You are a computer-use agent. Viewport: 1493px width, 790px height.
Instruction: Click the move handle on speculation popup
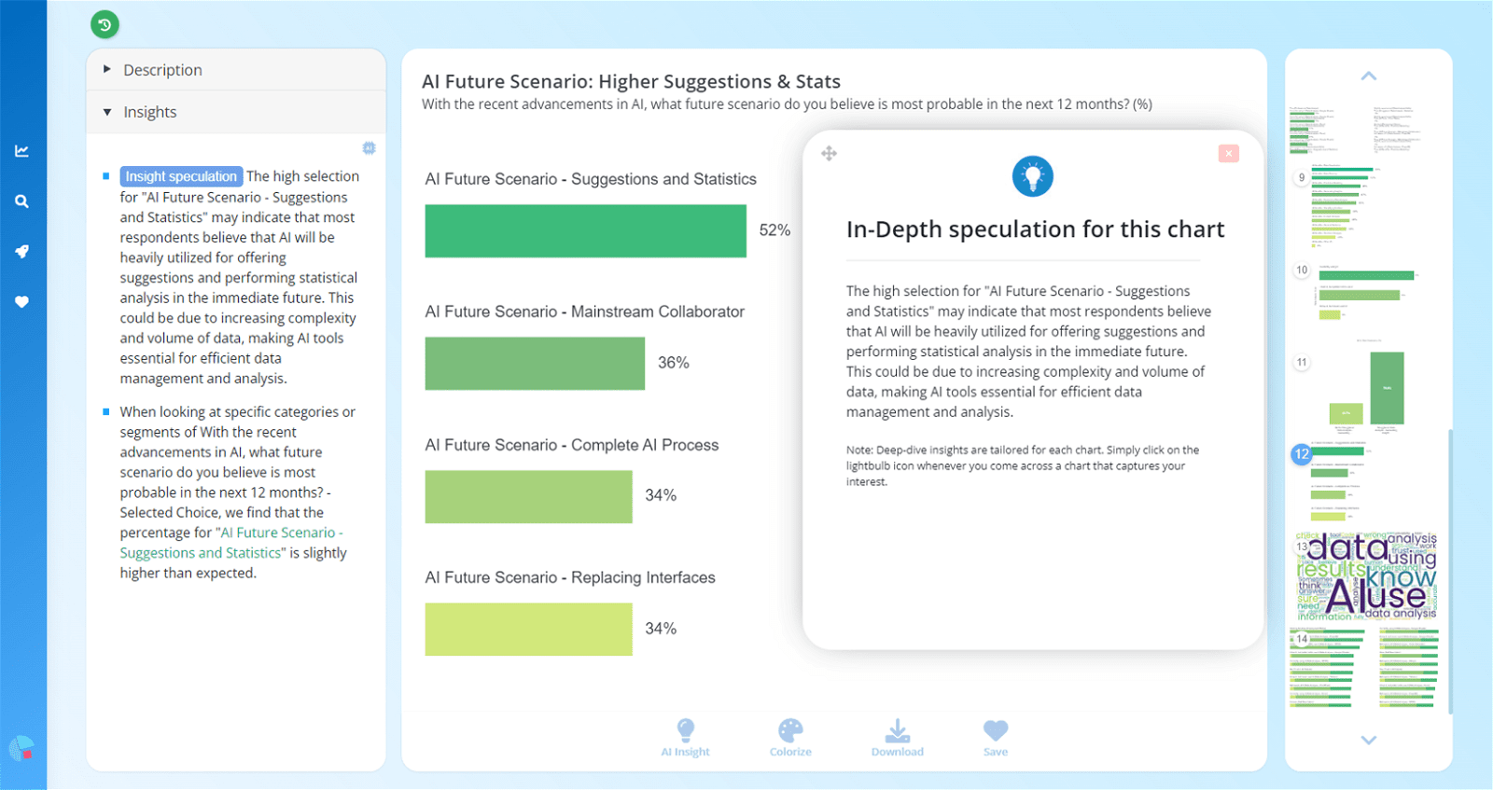point(829,154)
